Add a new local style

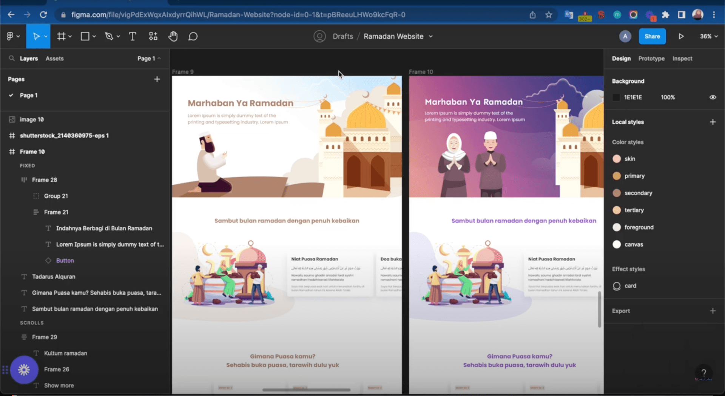pos(713,122)
